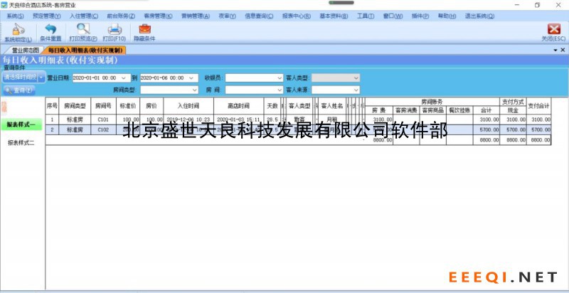The width and height of the screenshot is (569, 293).
Task: Click the 打印(F10) printer icon
Action: pyautogui.click(x=114, y=30)
